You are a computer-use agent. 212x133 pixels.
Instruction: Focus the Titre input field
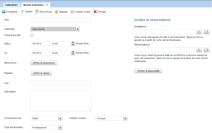60,20
